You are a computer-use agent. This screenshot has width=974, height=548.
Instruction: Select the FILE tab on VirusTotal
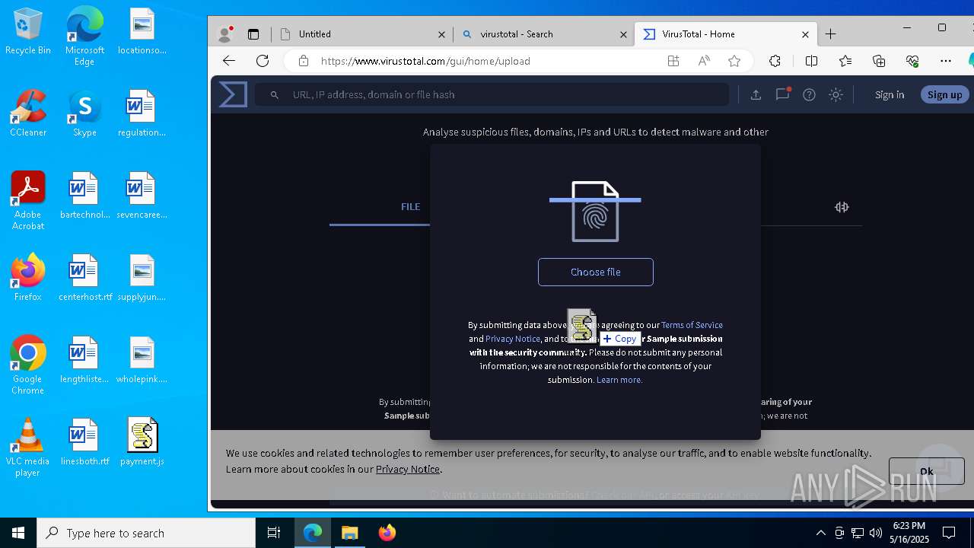[x=410, y=206]
